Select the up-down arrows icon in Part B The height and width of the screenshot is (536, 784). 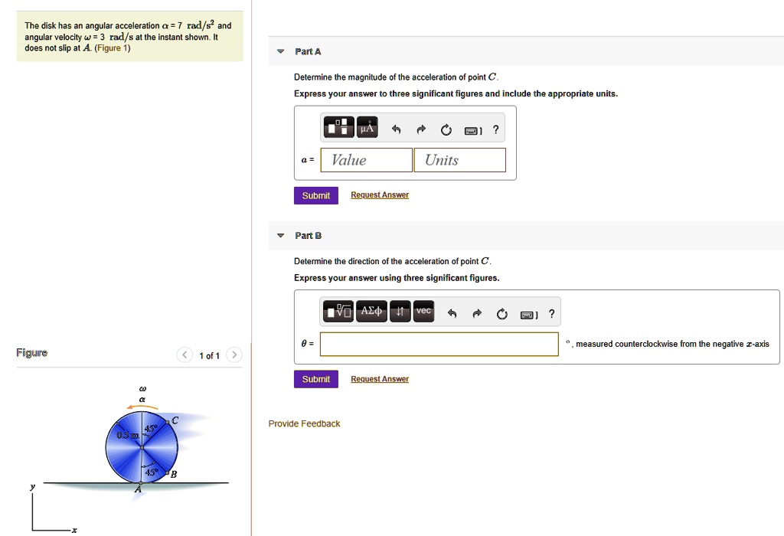(x=399, y=311)
